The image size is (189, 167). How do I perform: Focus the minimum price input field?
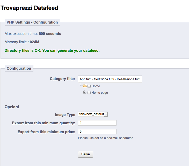pos(97,132)
